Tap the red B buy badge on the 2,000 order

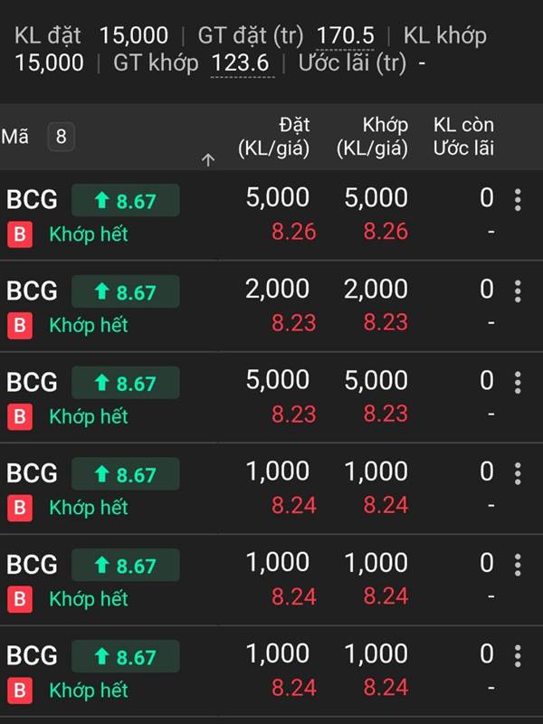20,326
